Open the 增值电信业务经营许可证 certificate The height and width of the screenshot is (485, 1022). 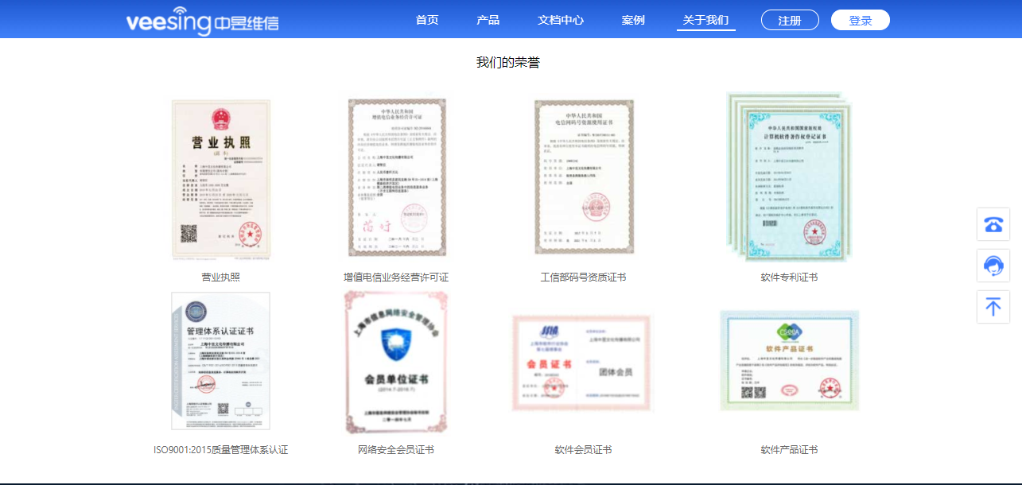[396, 177]
